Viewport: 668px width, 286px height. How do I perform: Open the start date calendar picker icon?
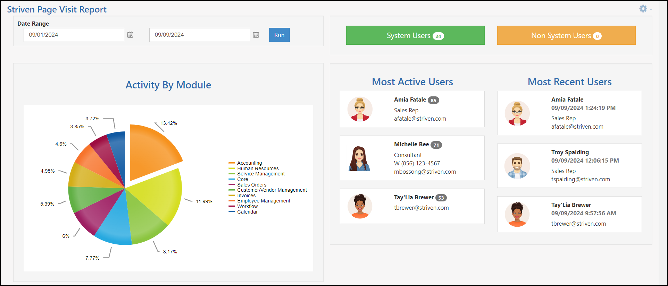tap(130, 35)
